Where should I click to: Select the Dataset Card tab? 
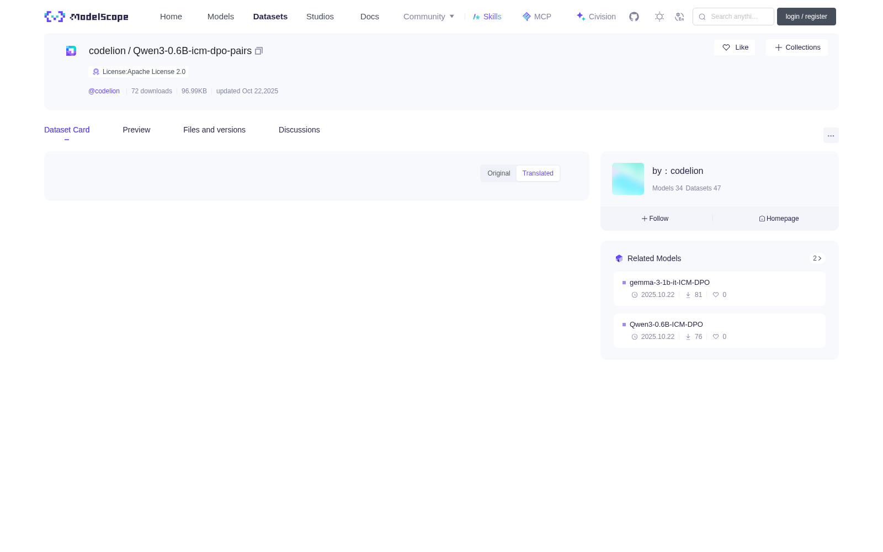[67, 130]
